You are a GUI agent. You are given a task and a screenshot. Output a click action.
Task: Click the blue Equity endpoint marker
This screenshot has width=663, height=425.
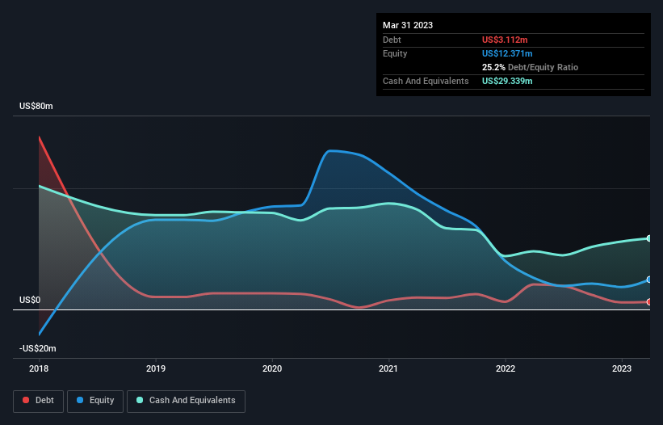[649, 280]
